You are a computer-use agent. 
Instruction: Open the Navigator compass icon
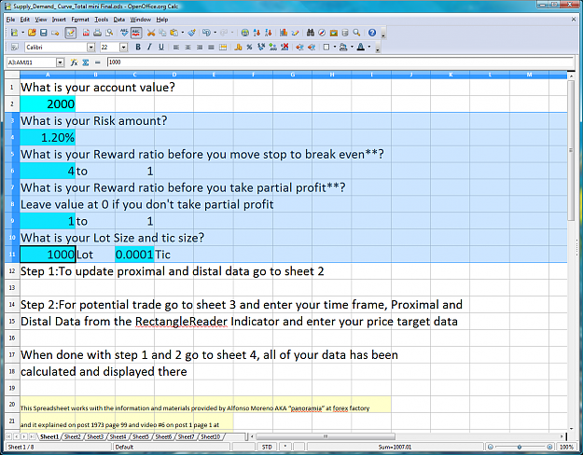[322, 33]
